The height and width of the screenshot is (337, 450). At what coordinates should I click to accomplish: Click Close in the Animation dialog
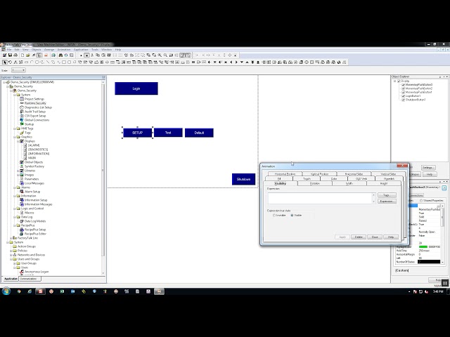click(x=375, y=237)
